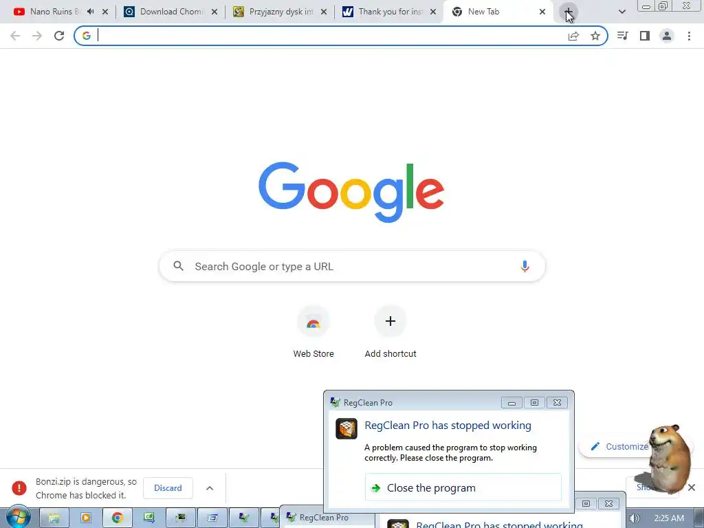Go back with the back arrow
The width and height of the screenshot is (704, 528).
[15, 36]
